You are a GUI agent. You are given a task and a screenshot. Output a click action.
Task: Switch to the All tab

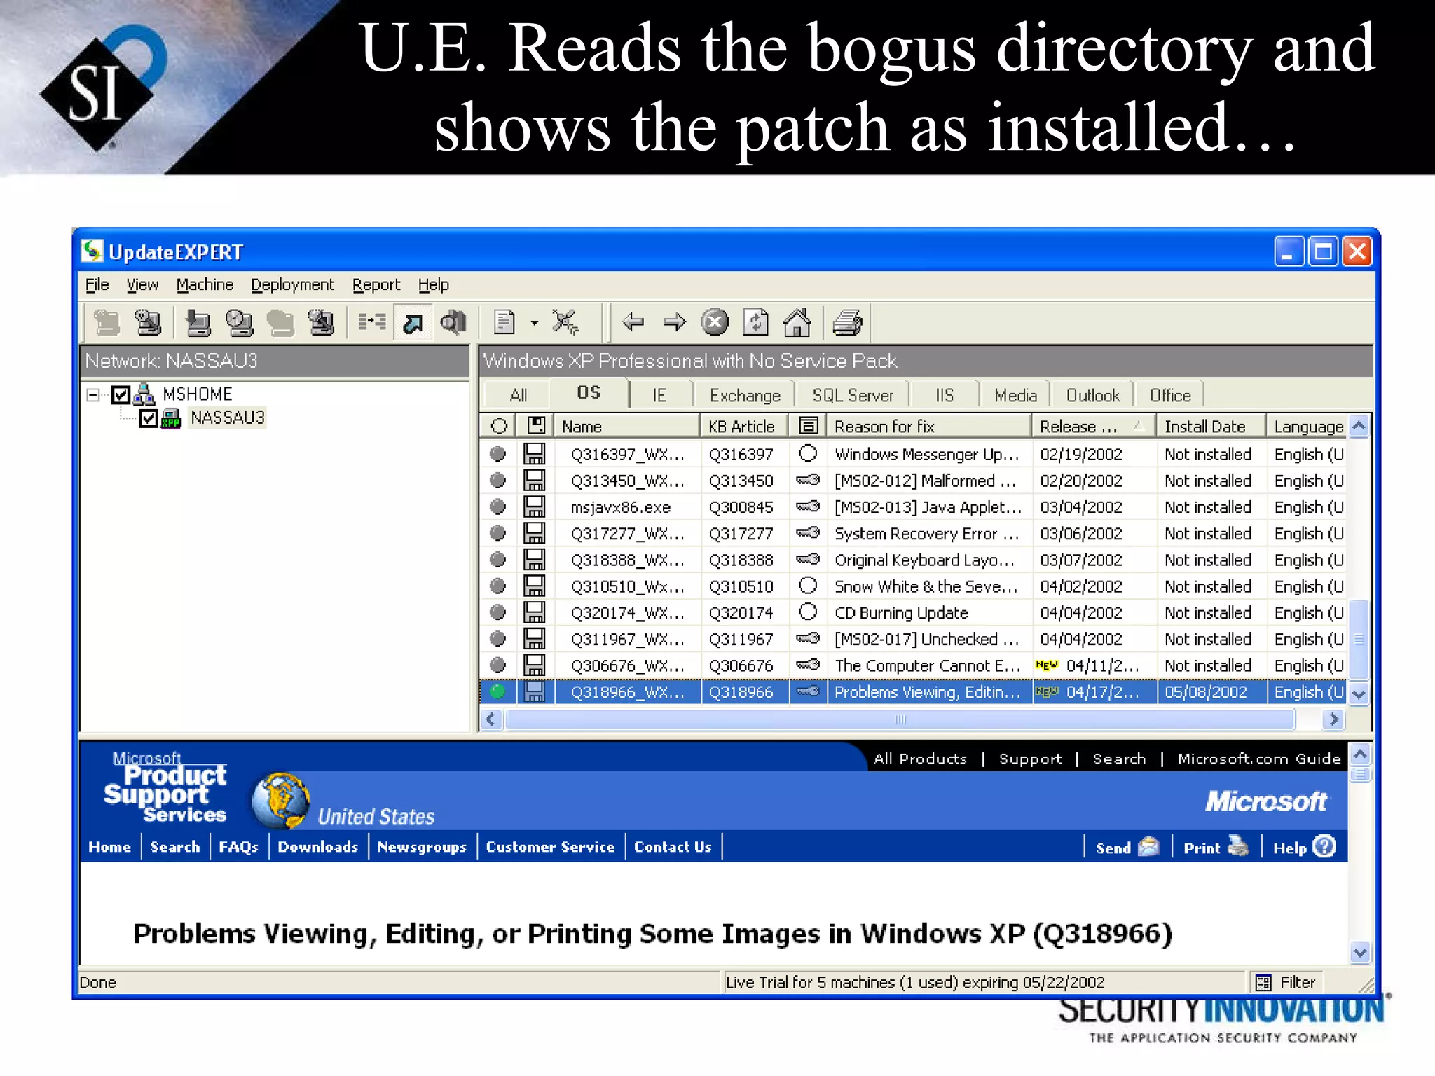point(519,396)
